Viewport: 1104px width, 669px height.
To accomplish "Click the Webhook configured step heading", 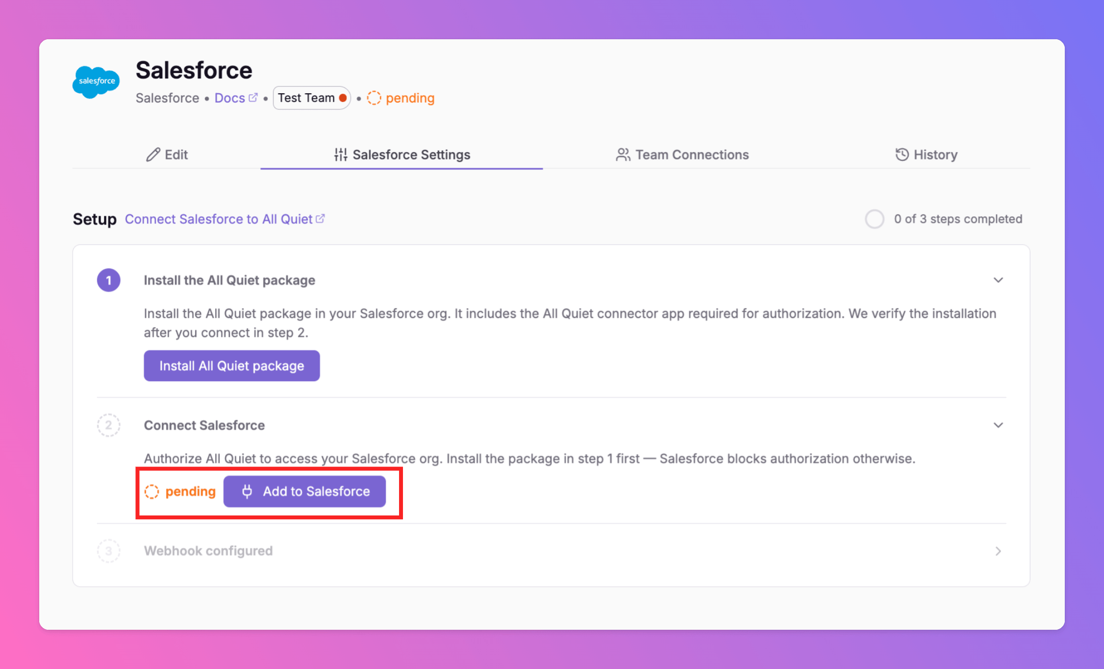I will [208, 551].
